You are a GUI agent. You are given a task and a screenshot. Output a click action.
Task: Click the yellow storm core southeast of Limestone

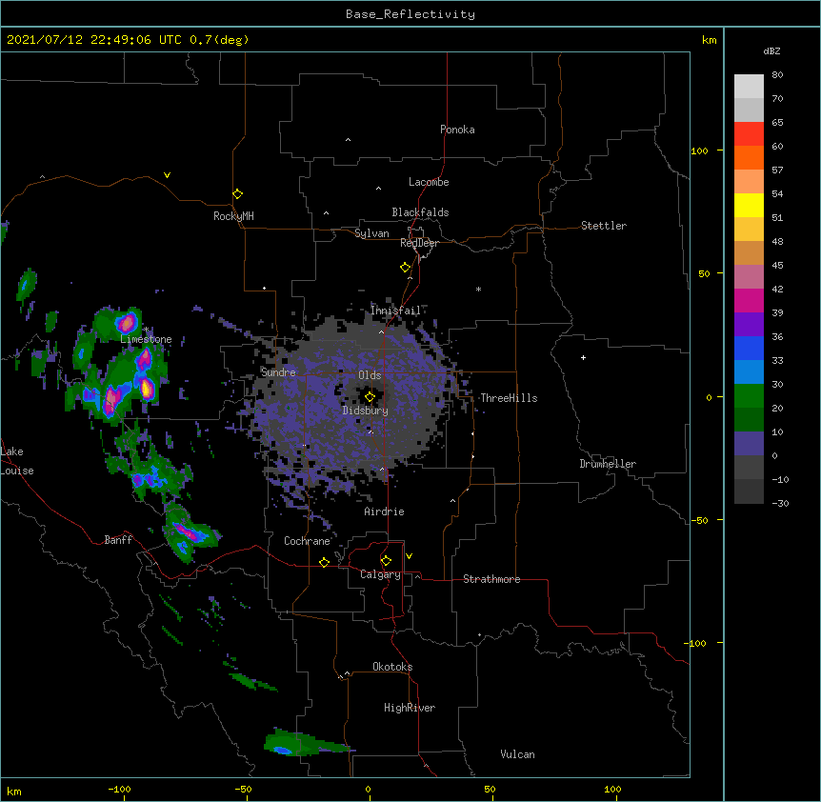[148, 389]
